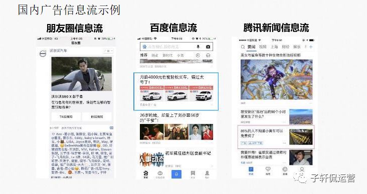Open the couple photo in the 26岁 article
367x194 pixels.
152,132
